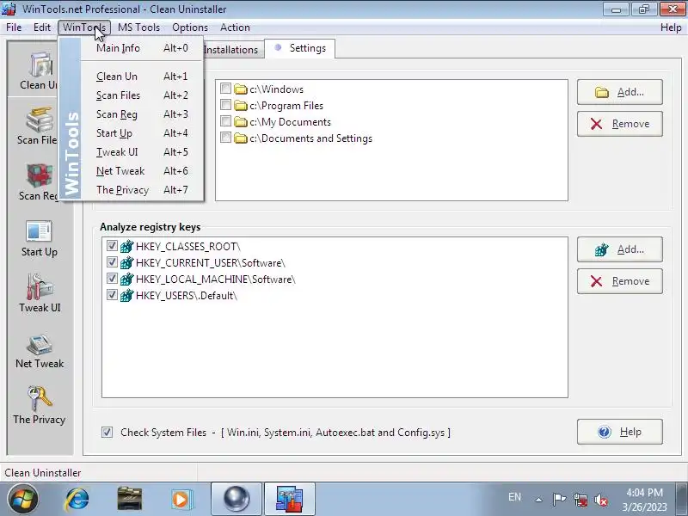This screenshot has width=688, height=516.
Task: Choose Net Tweak menu entry
Action: [142, 170]
